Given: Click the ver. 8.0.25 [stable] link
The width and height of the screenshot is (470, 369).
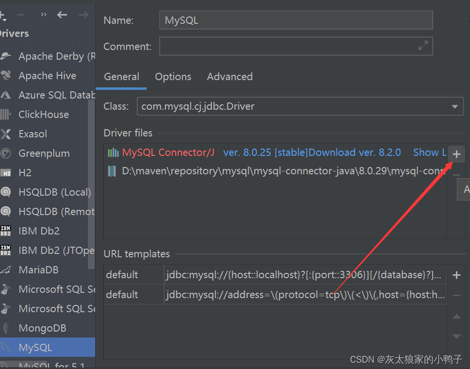Looking at the screenshot, I should (266, 152).
